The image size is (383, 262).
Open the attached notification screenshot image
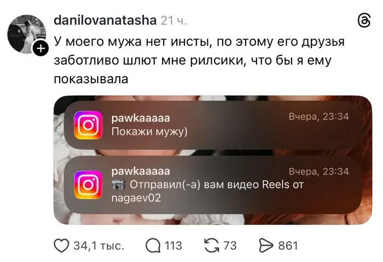pyautogui.click(x=213, y=160)
